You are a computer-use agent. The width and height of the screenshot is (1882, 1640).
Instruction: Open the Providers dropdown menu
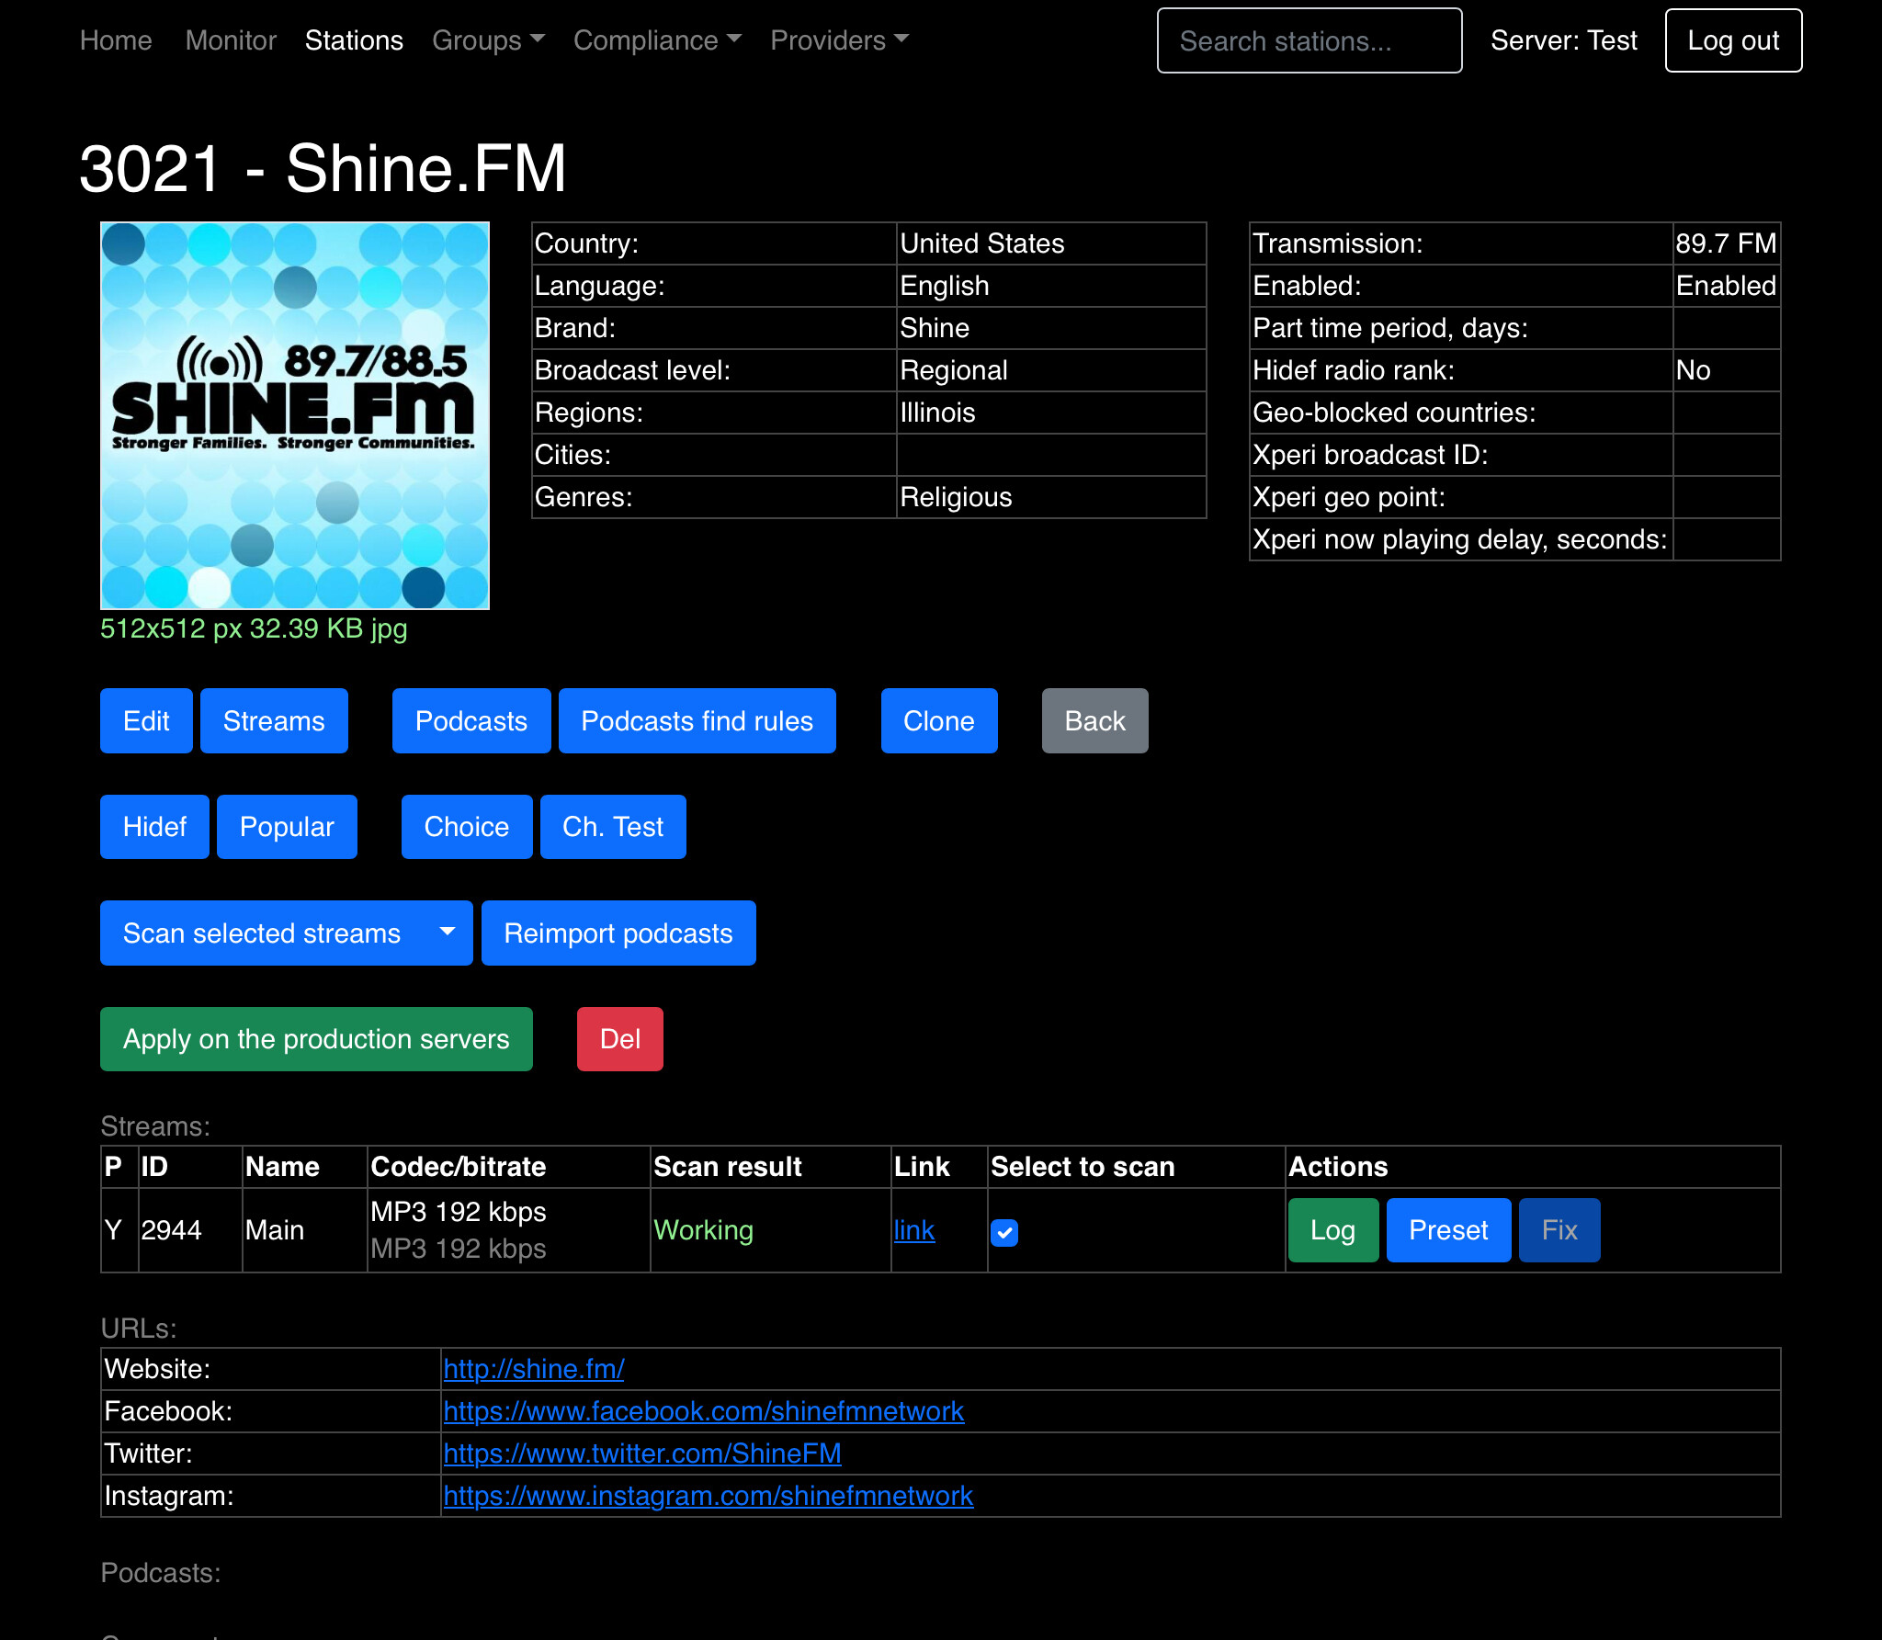tap(838, 40)
